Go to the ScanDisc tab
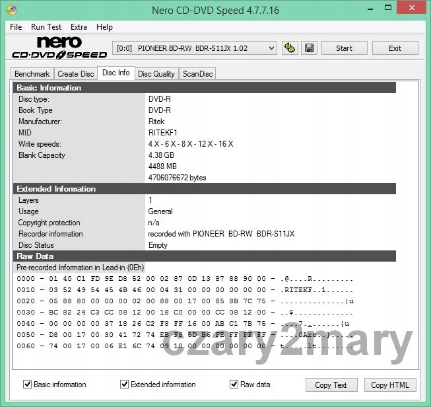Screen dimensions: 431x407 (197, 74)
